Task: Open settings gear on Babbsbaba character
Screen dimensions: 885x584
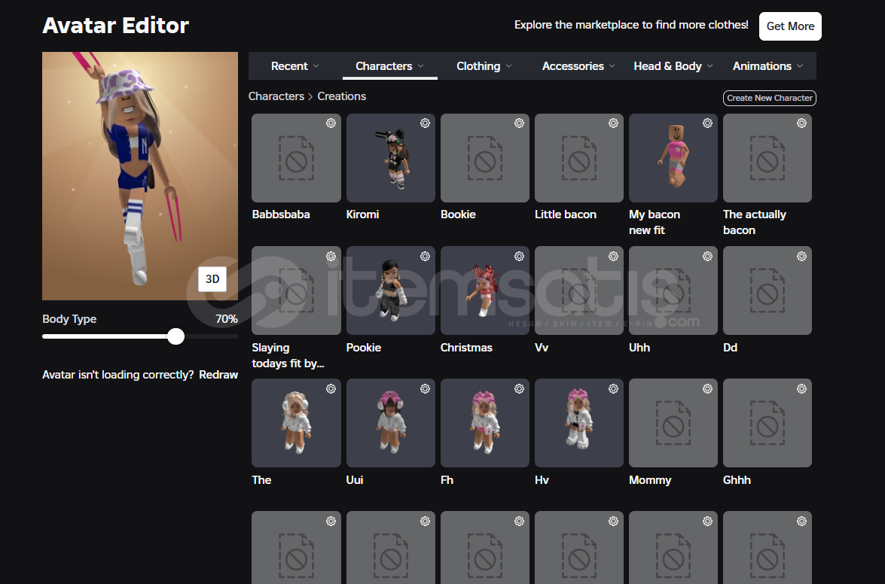Action: click(x=331, y=123)
